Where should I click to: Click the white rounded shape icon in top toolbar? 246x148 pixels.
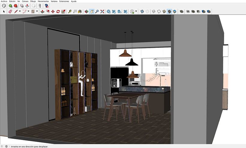(x=4, y=6)
